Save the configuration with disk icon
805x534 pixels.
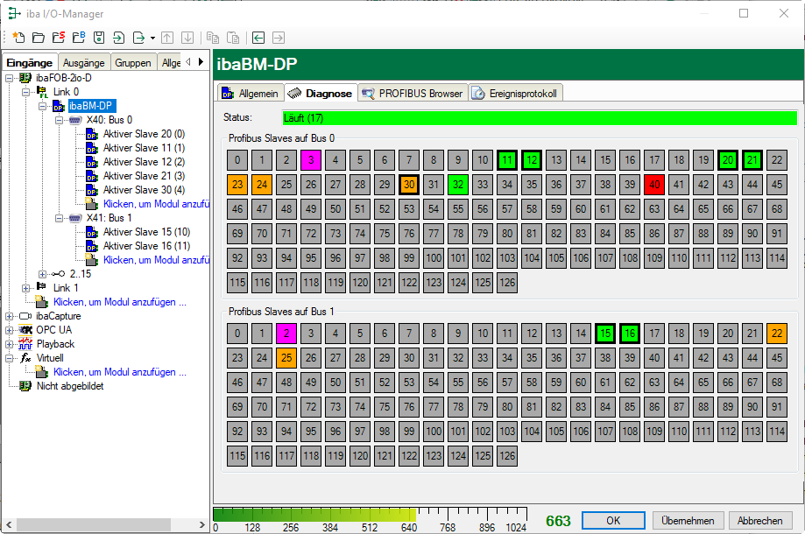(99, 38)
